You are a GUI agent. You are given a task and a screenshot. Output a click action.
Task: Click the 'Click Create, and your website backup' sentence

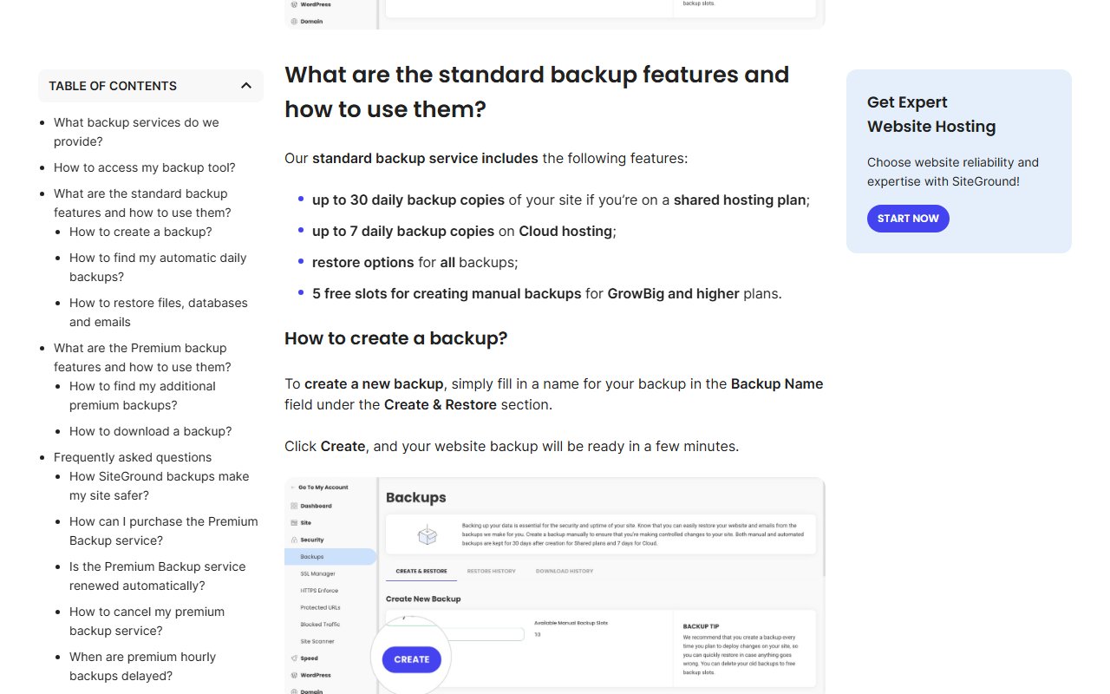click(x=512, y=446)
